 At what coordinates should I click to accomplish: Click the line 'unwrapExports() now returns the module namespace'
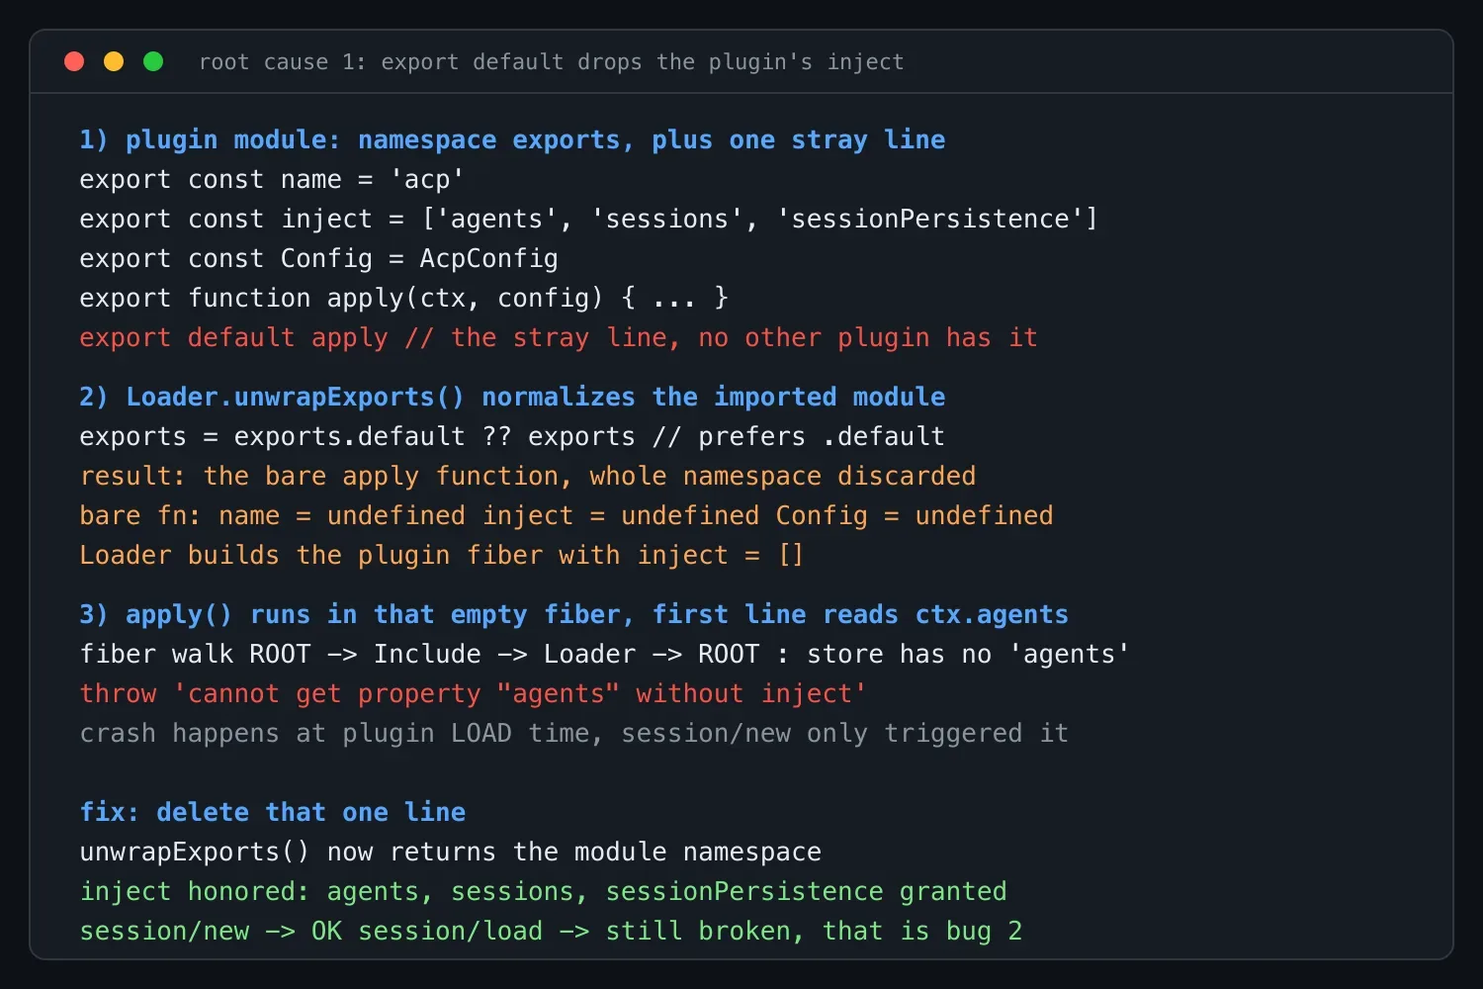(451, 853)
